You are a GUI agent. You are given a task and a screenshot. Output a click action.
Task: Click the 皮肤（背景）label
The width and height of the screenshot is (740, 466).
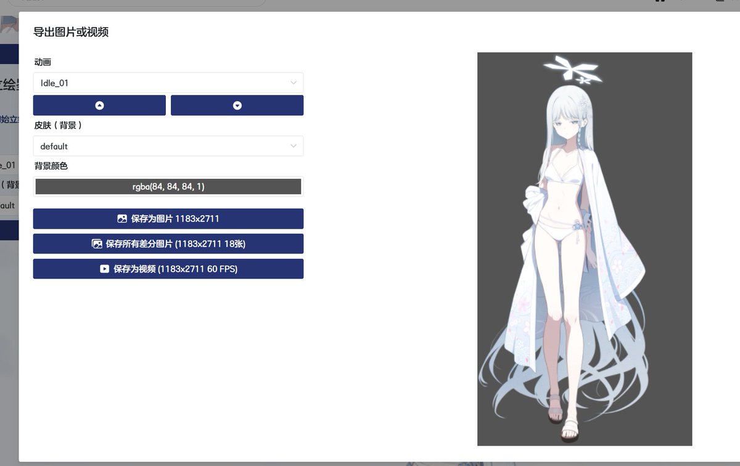(58, 125)
